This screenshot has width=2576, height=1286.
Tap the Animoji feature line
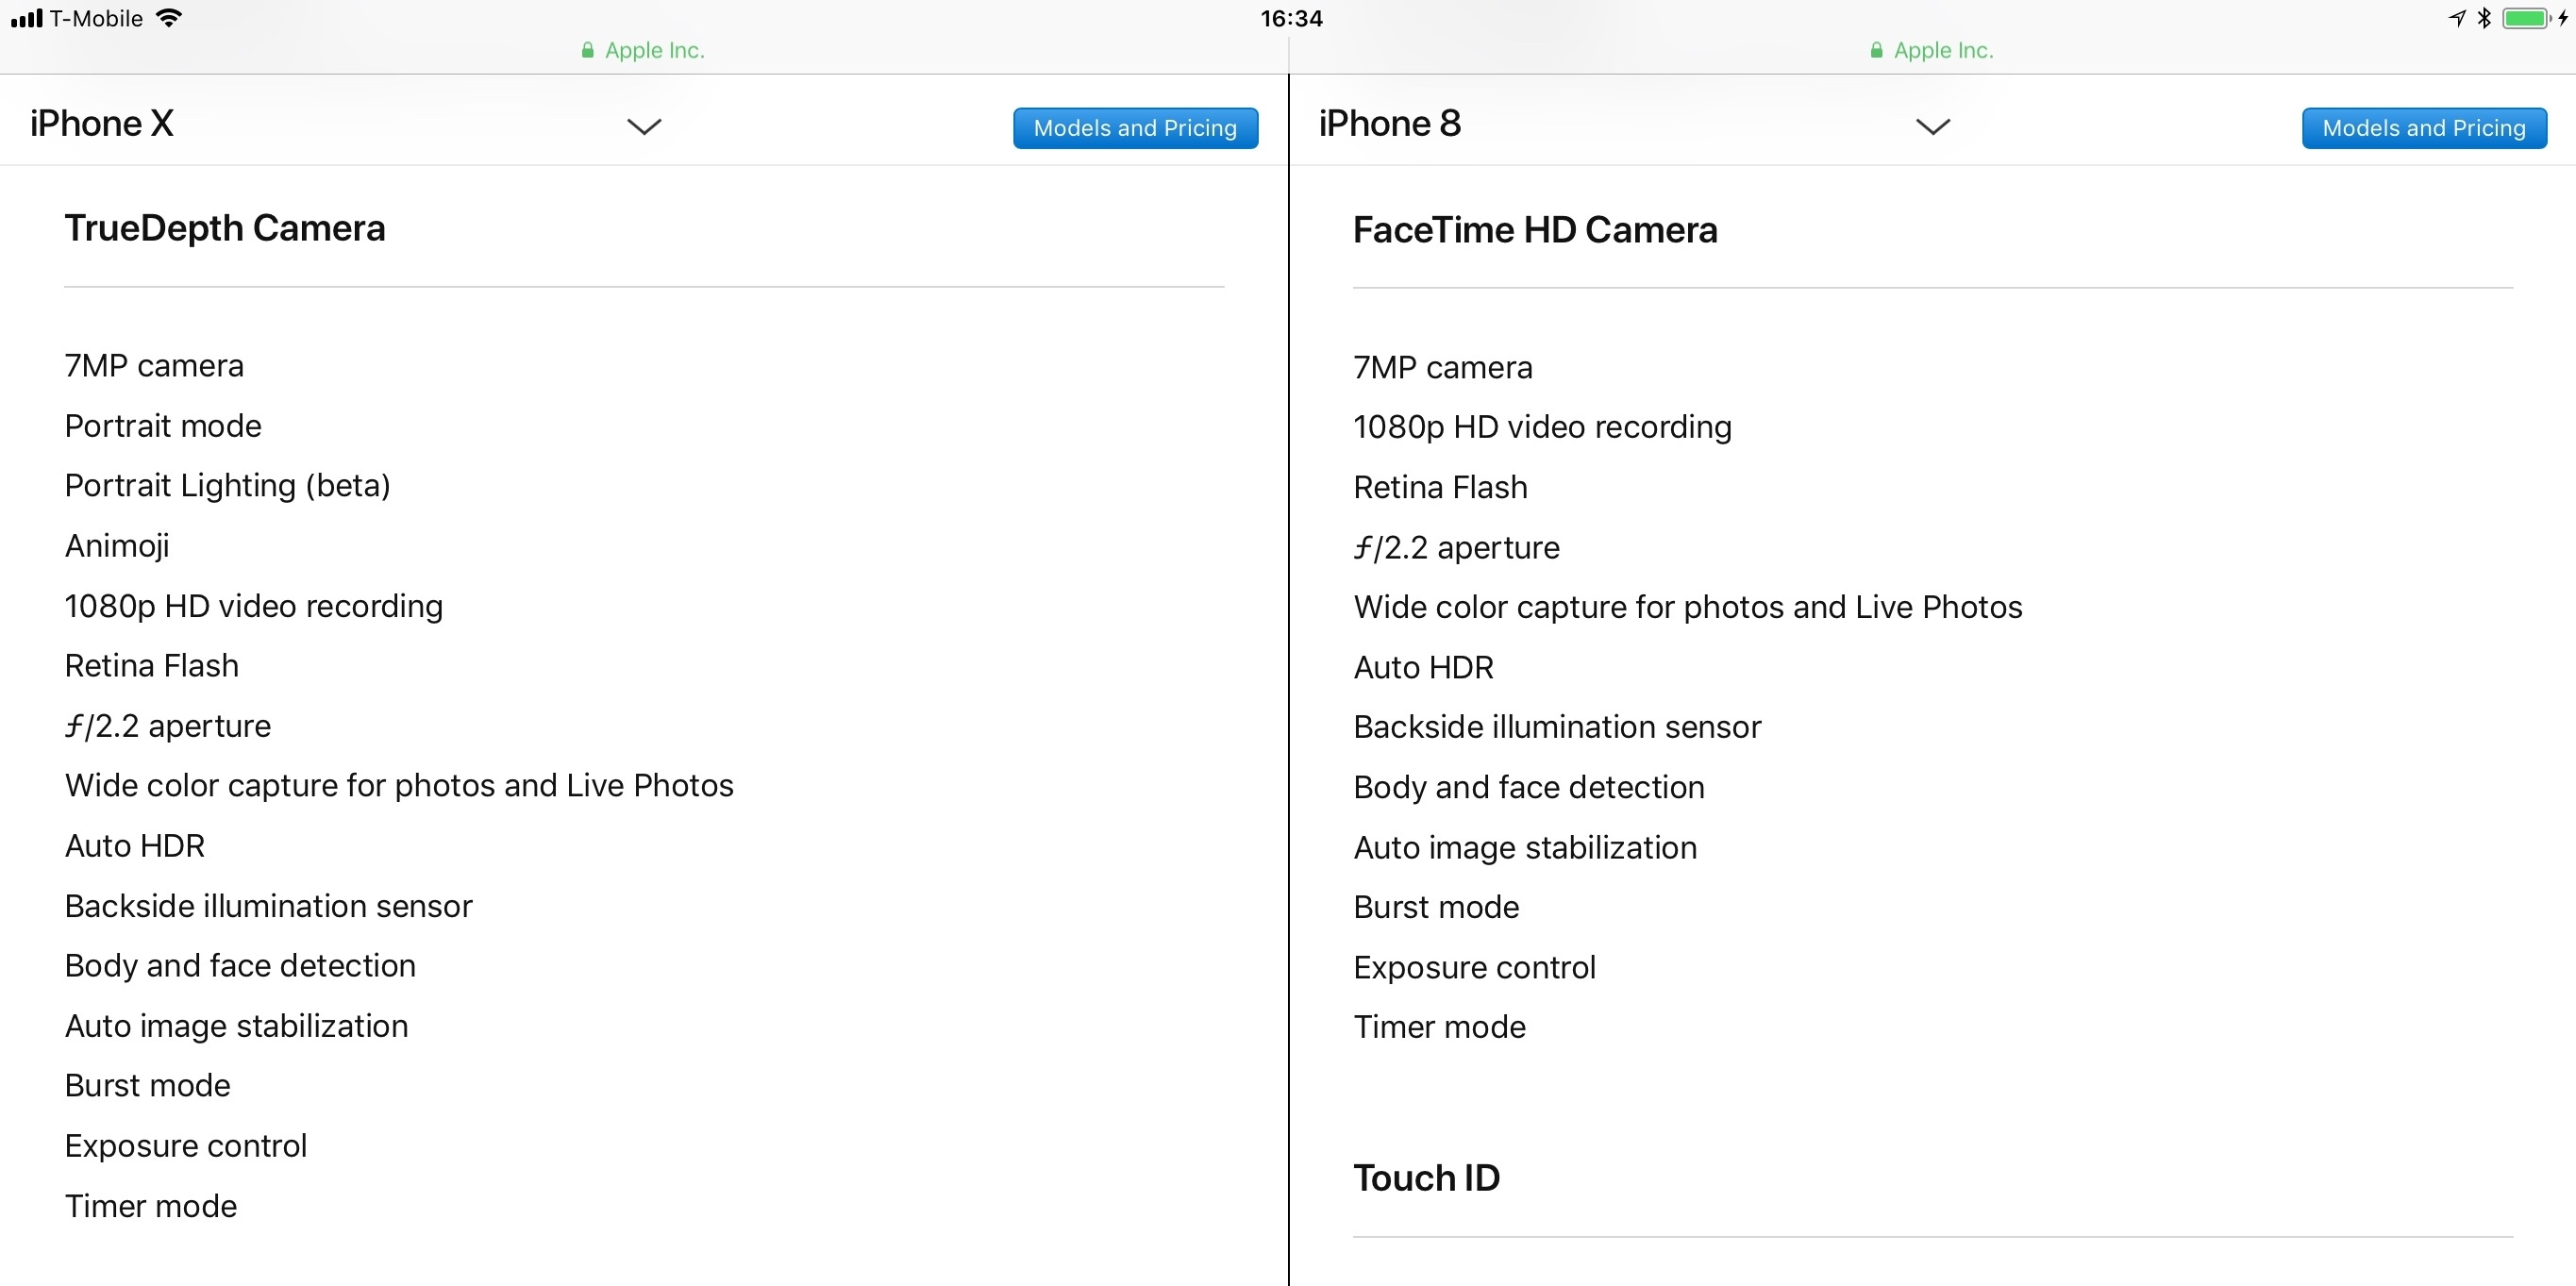(x=117, y=546)
